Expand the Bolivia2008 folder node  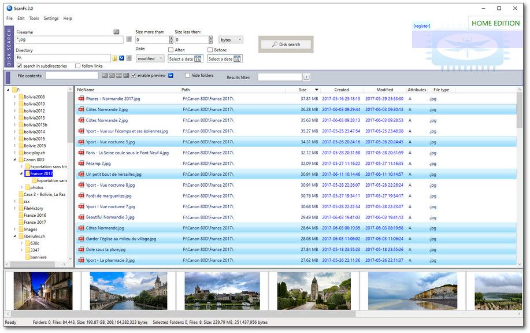(15, 97)
